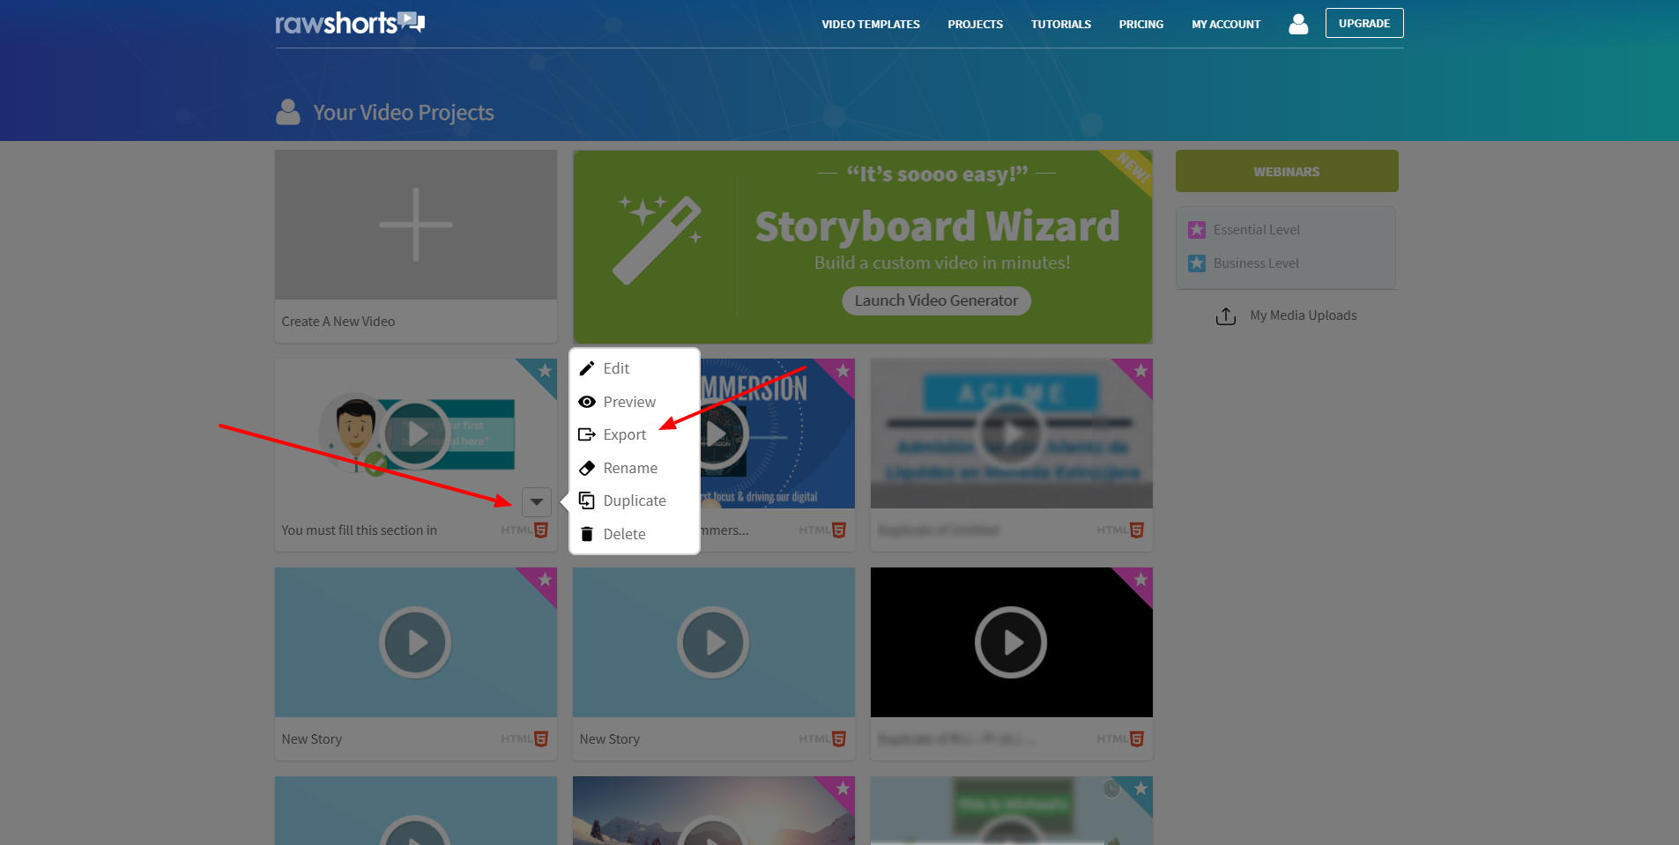Play the 'You must fill this section in' video

click(416, 434)
